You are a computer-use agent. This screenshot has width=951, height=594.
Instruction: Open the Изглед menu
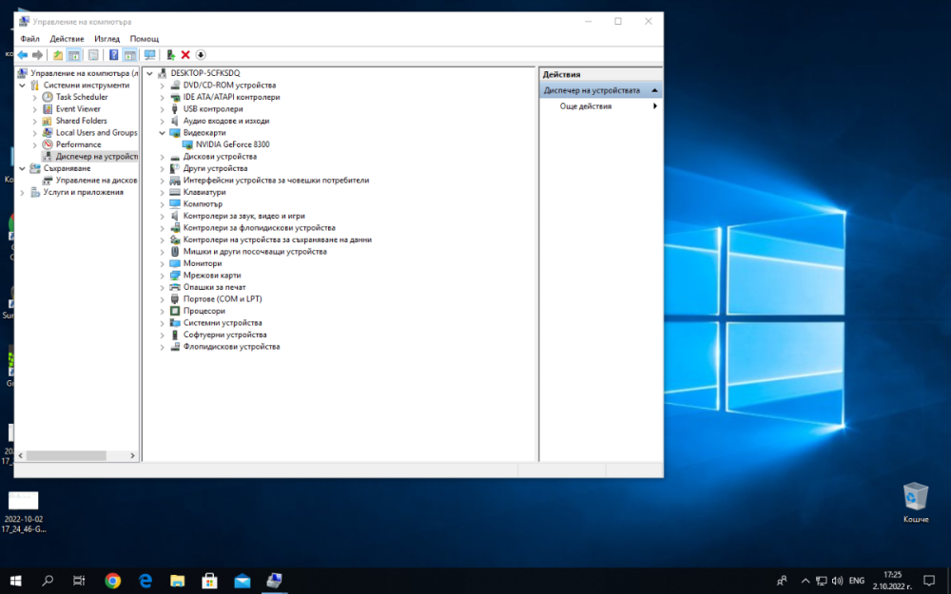point(107,39)
